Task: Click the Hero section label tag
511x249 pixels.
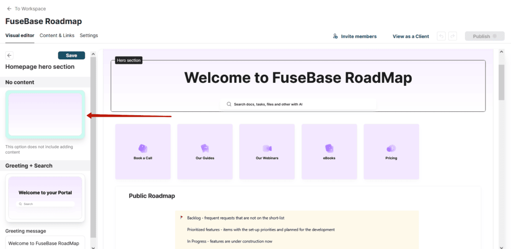Action: 129,60
